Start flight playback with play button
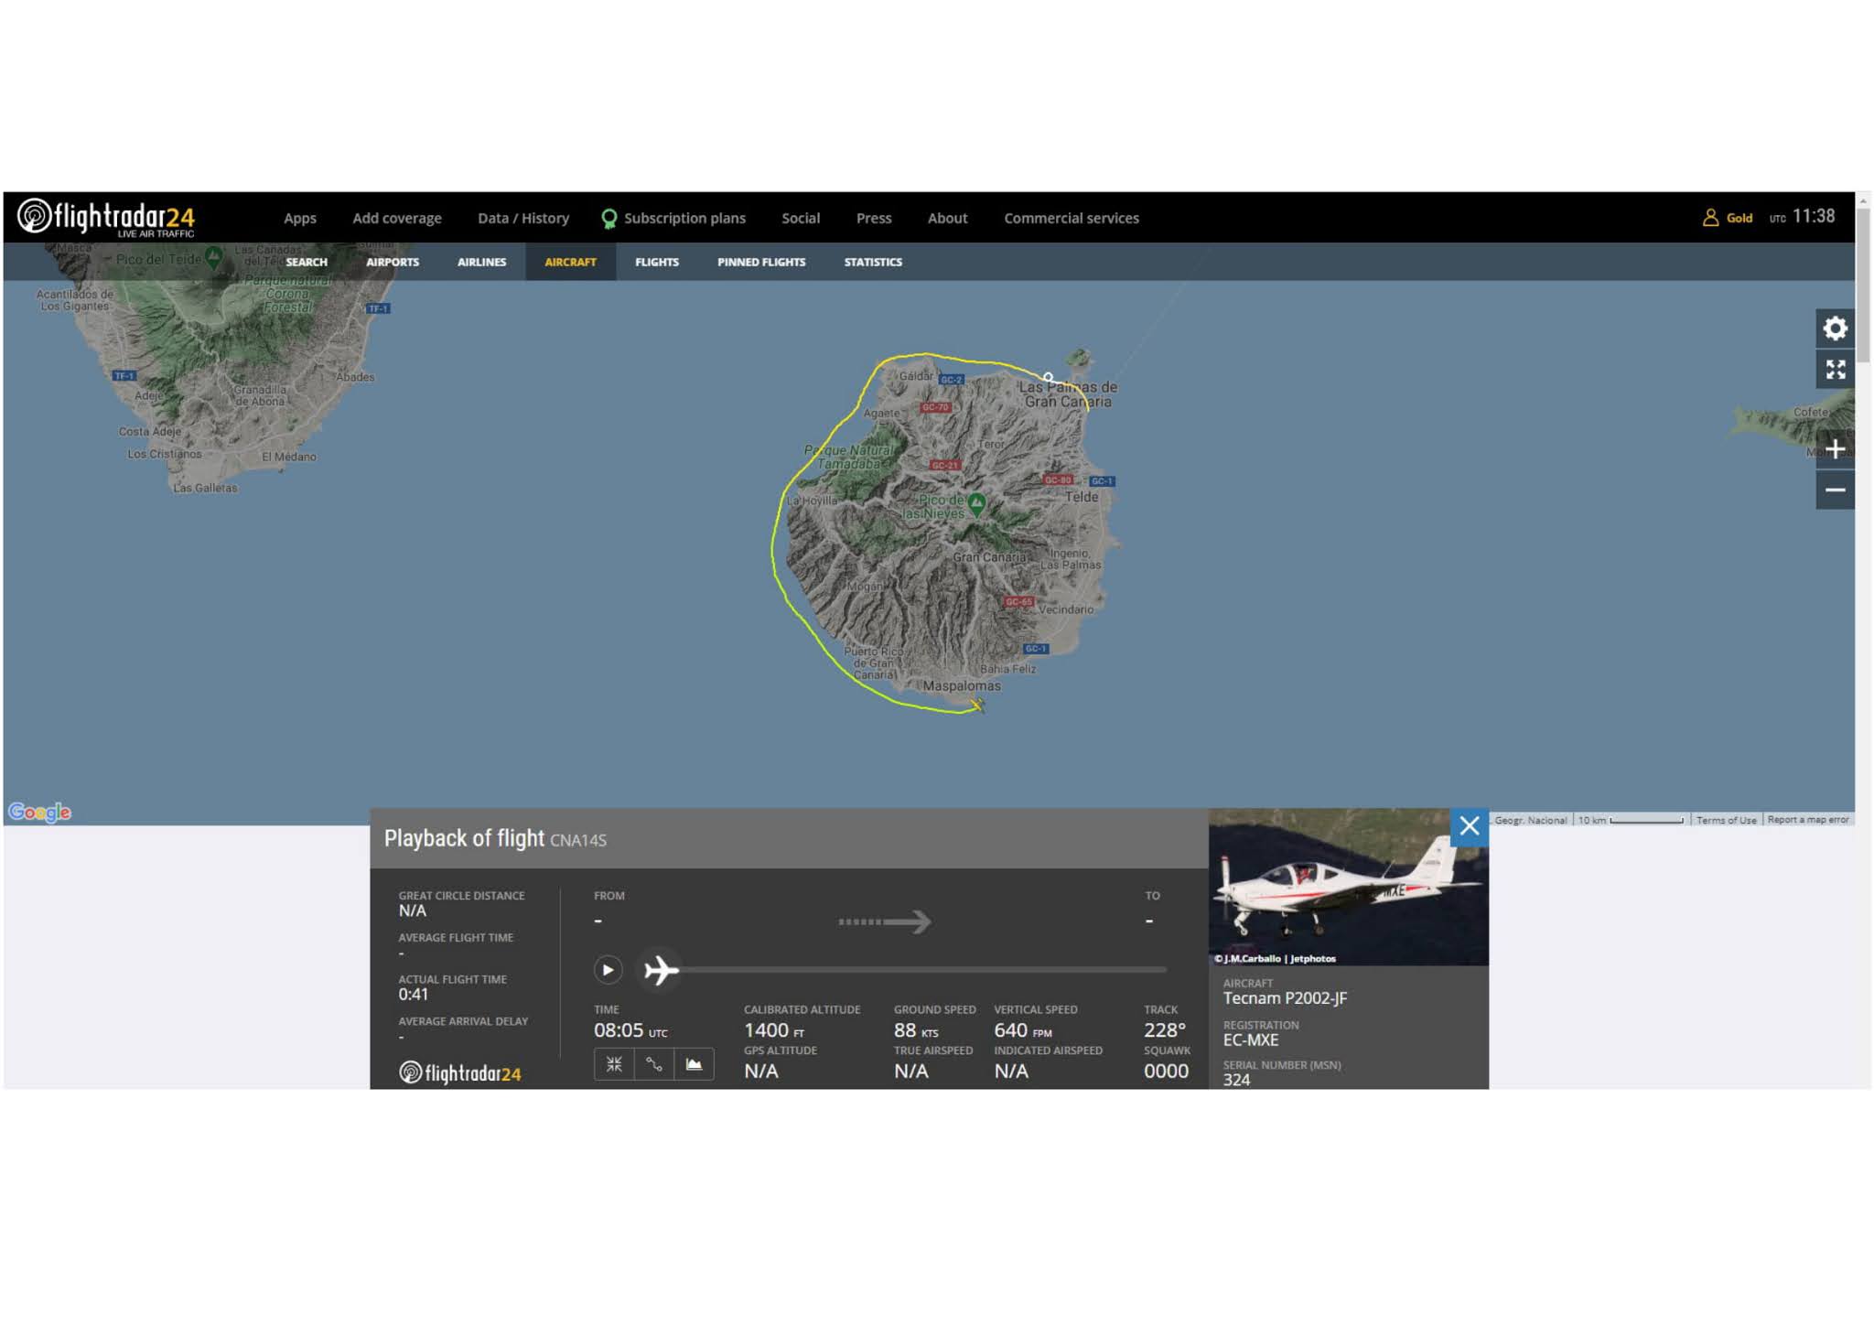The image size is (1874, 1325). [608, 969]
